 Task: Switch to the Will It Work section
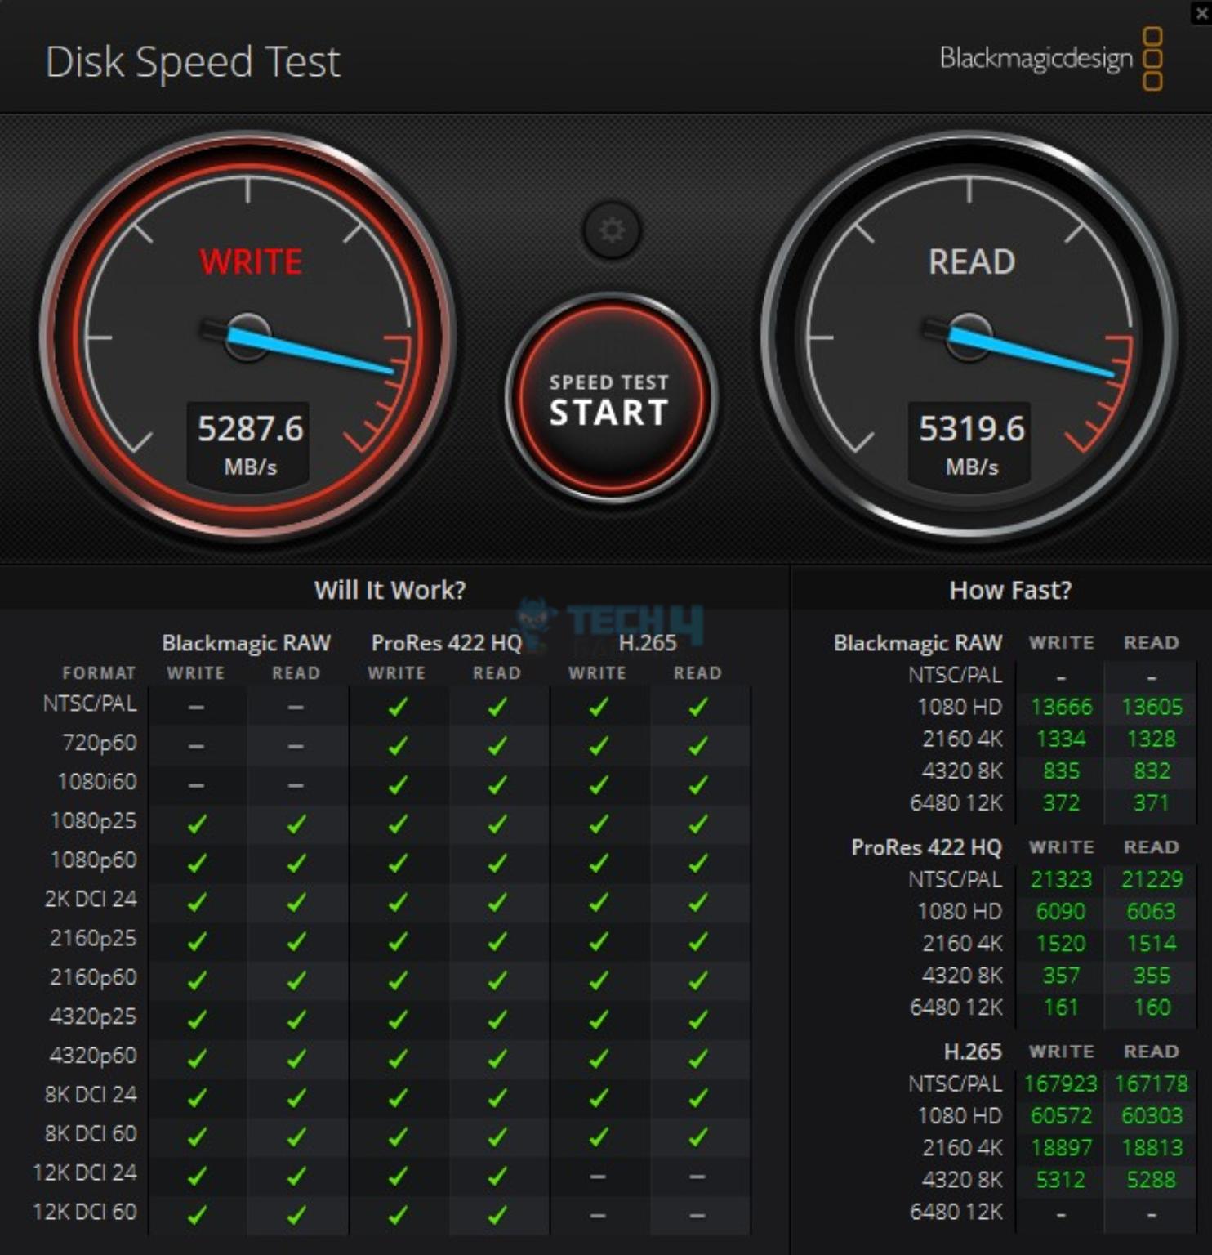390,589
